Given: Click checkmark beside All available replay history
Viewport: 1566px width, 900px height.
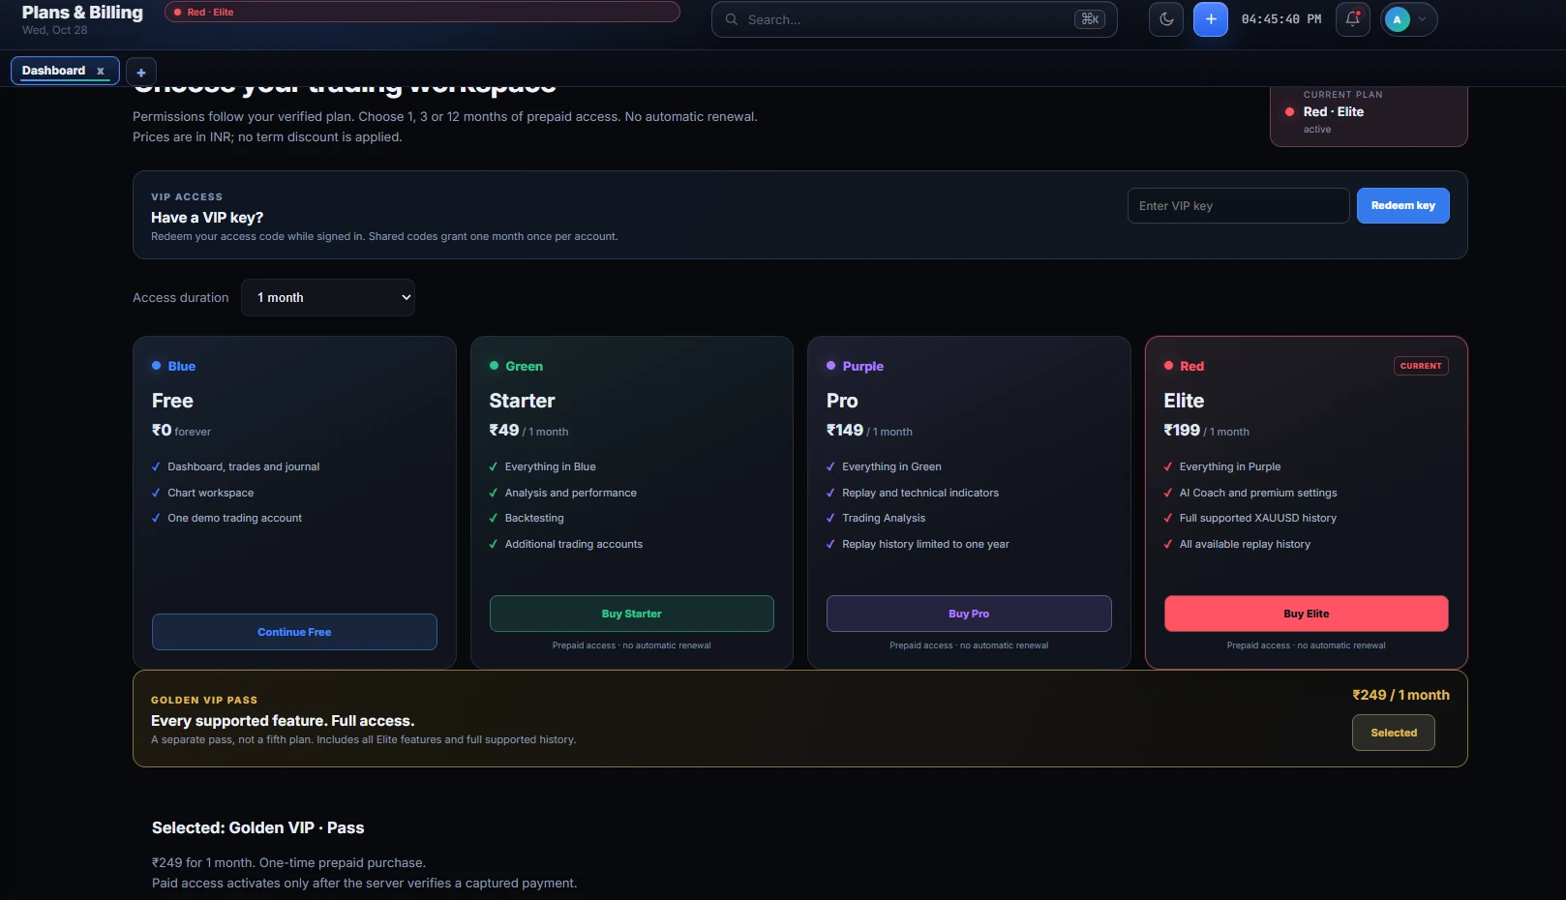Looking at the screenshot, I should 1168,544.
